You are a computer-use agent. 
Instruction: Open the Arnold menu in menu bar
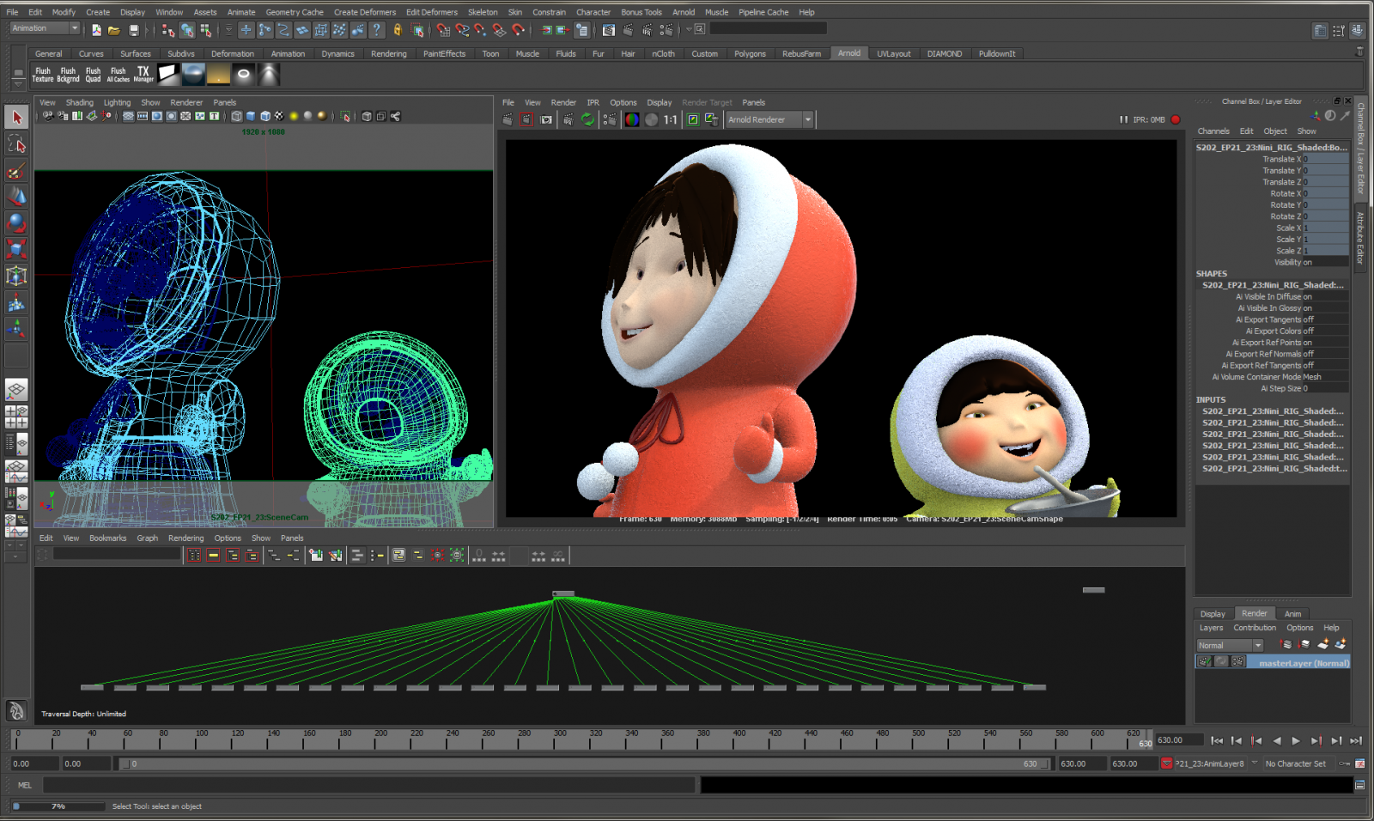pos(684,12)
